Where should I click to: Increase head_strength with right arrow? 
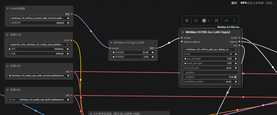[x=236, y=63]
